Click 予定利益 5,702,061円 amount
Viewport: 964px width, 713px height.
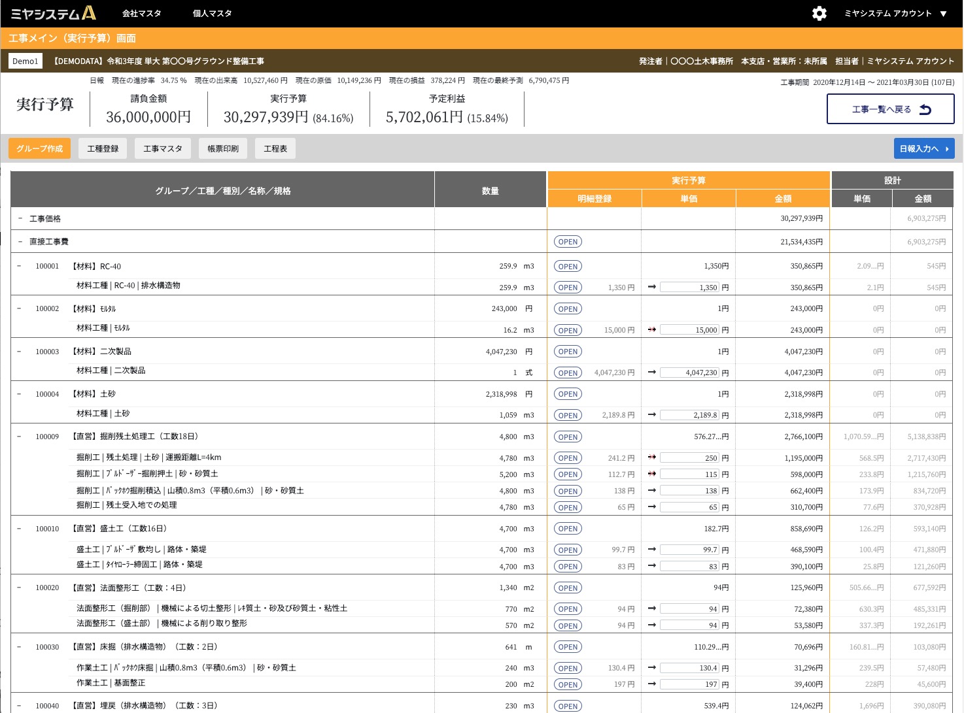pyautogui.click(x=424, y=117)
